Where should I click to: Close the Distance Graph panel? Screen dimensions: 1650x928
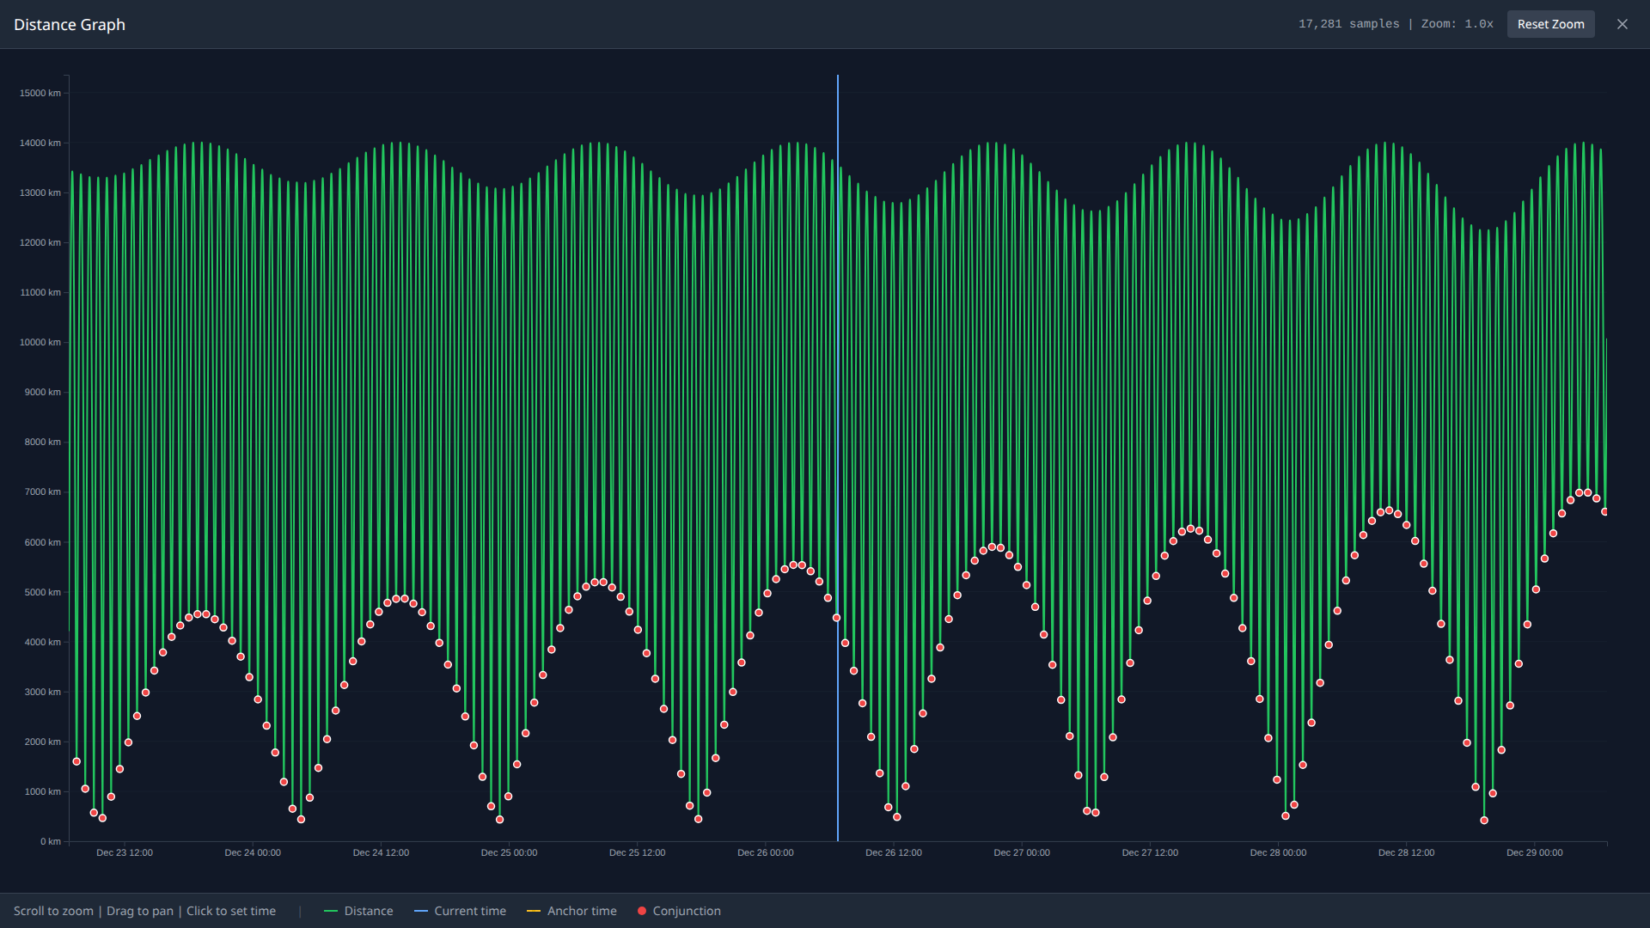1622,24
